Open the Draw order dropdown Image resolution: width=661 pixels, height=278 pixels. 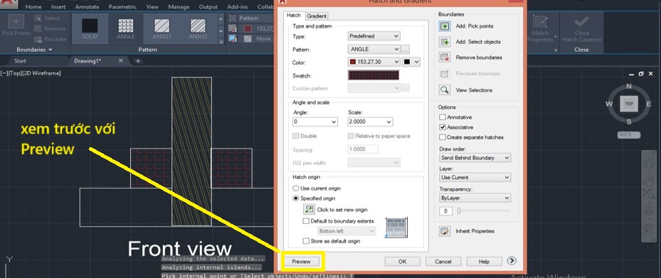pos(475,158)
